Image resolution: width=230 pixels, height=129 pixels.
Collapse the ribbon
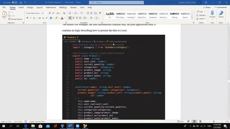coord(228,23)
